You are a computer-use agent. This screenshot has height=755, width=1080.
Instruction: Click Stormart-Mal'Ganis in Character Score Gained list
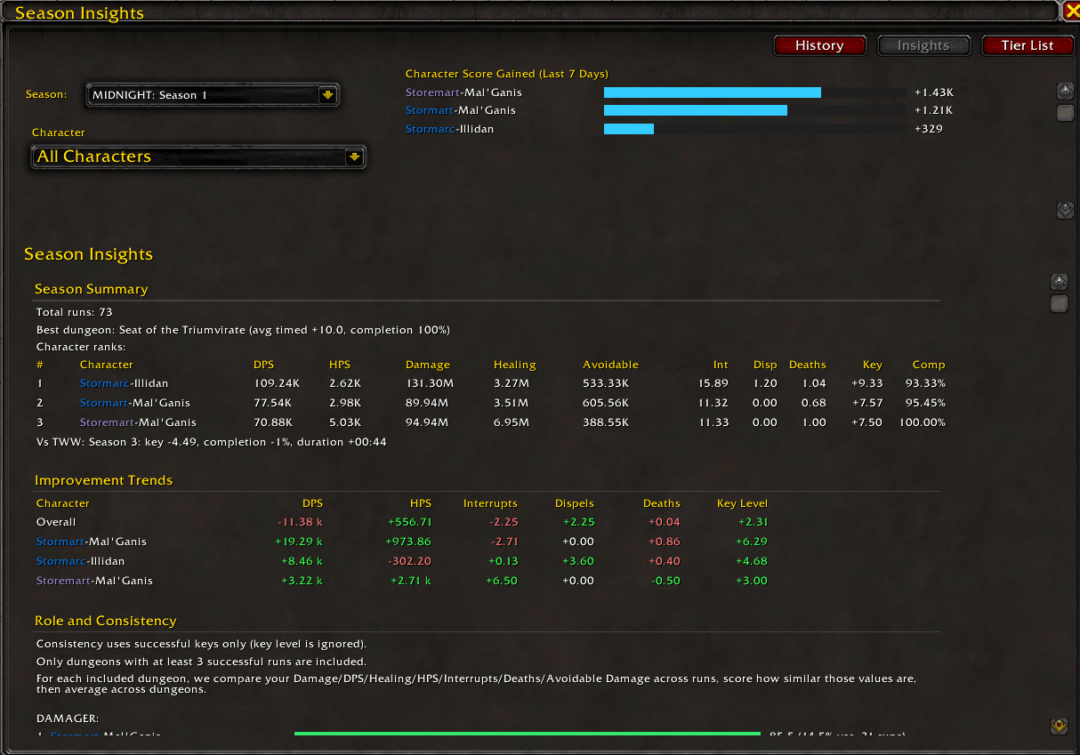click(x=461, y=110)
